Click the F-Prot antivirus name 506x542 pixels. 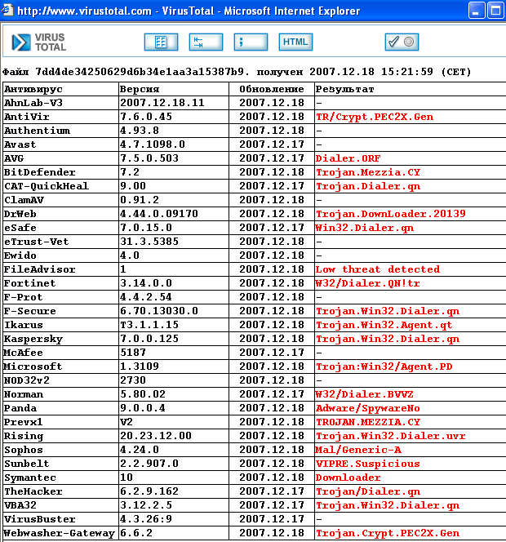[x=23, y=297]
